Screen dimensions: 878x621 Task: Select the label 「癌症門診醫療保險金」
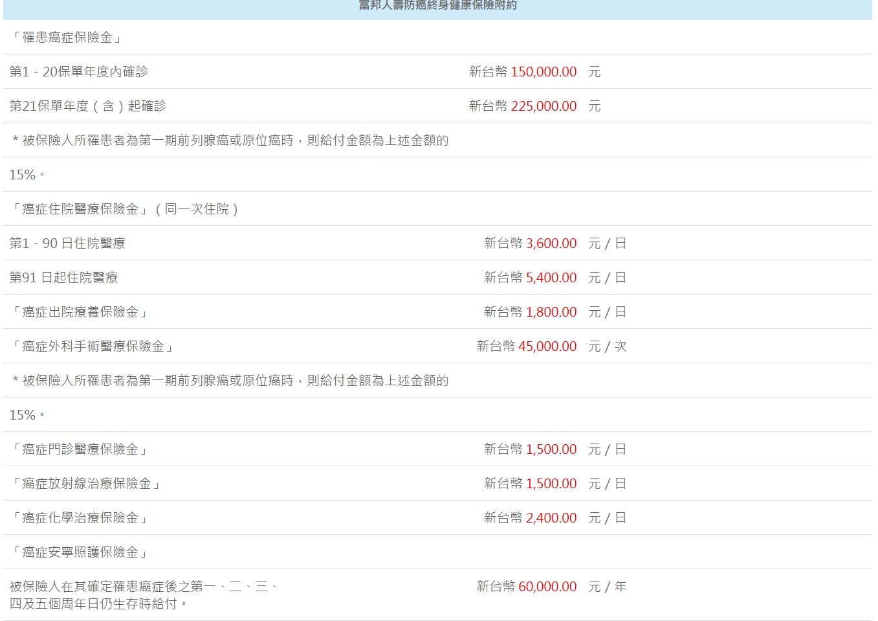coord(80,449)
